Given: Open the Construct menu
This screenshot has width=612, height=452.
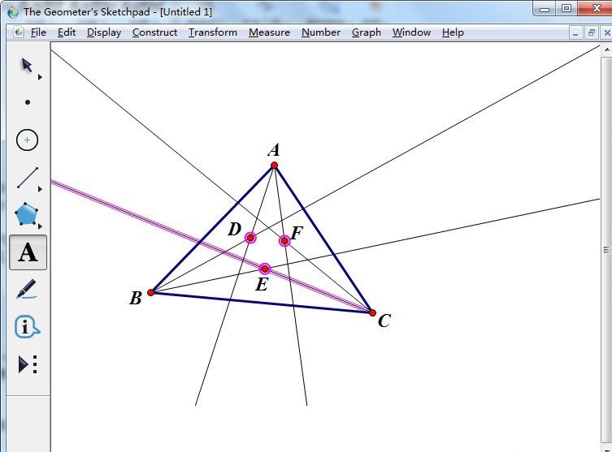Looking at the screenshot, I should tap(154, 32).
